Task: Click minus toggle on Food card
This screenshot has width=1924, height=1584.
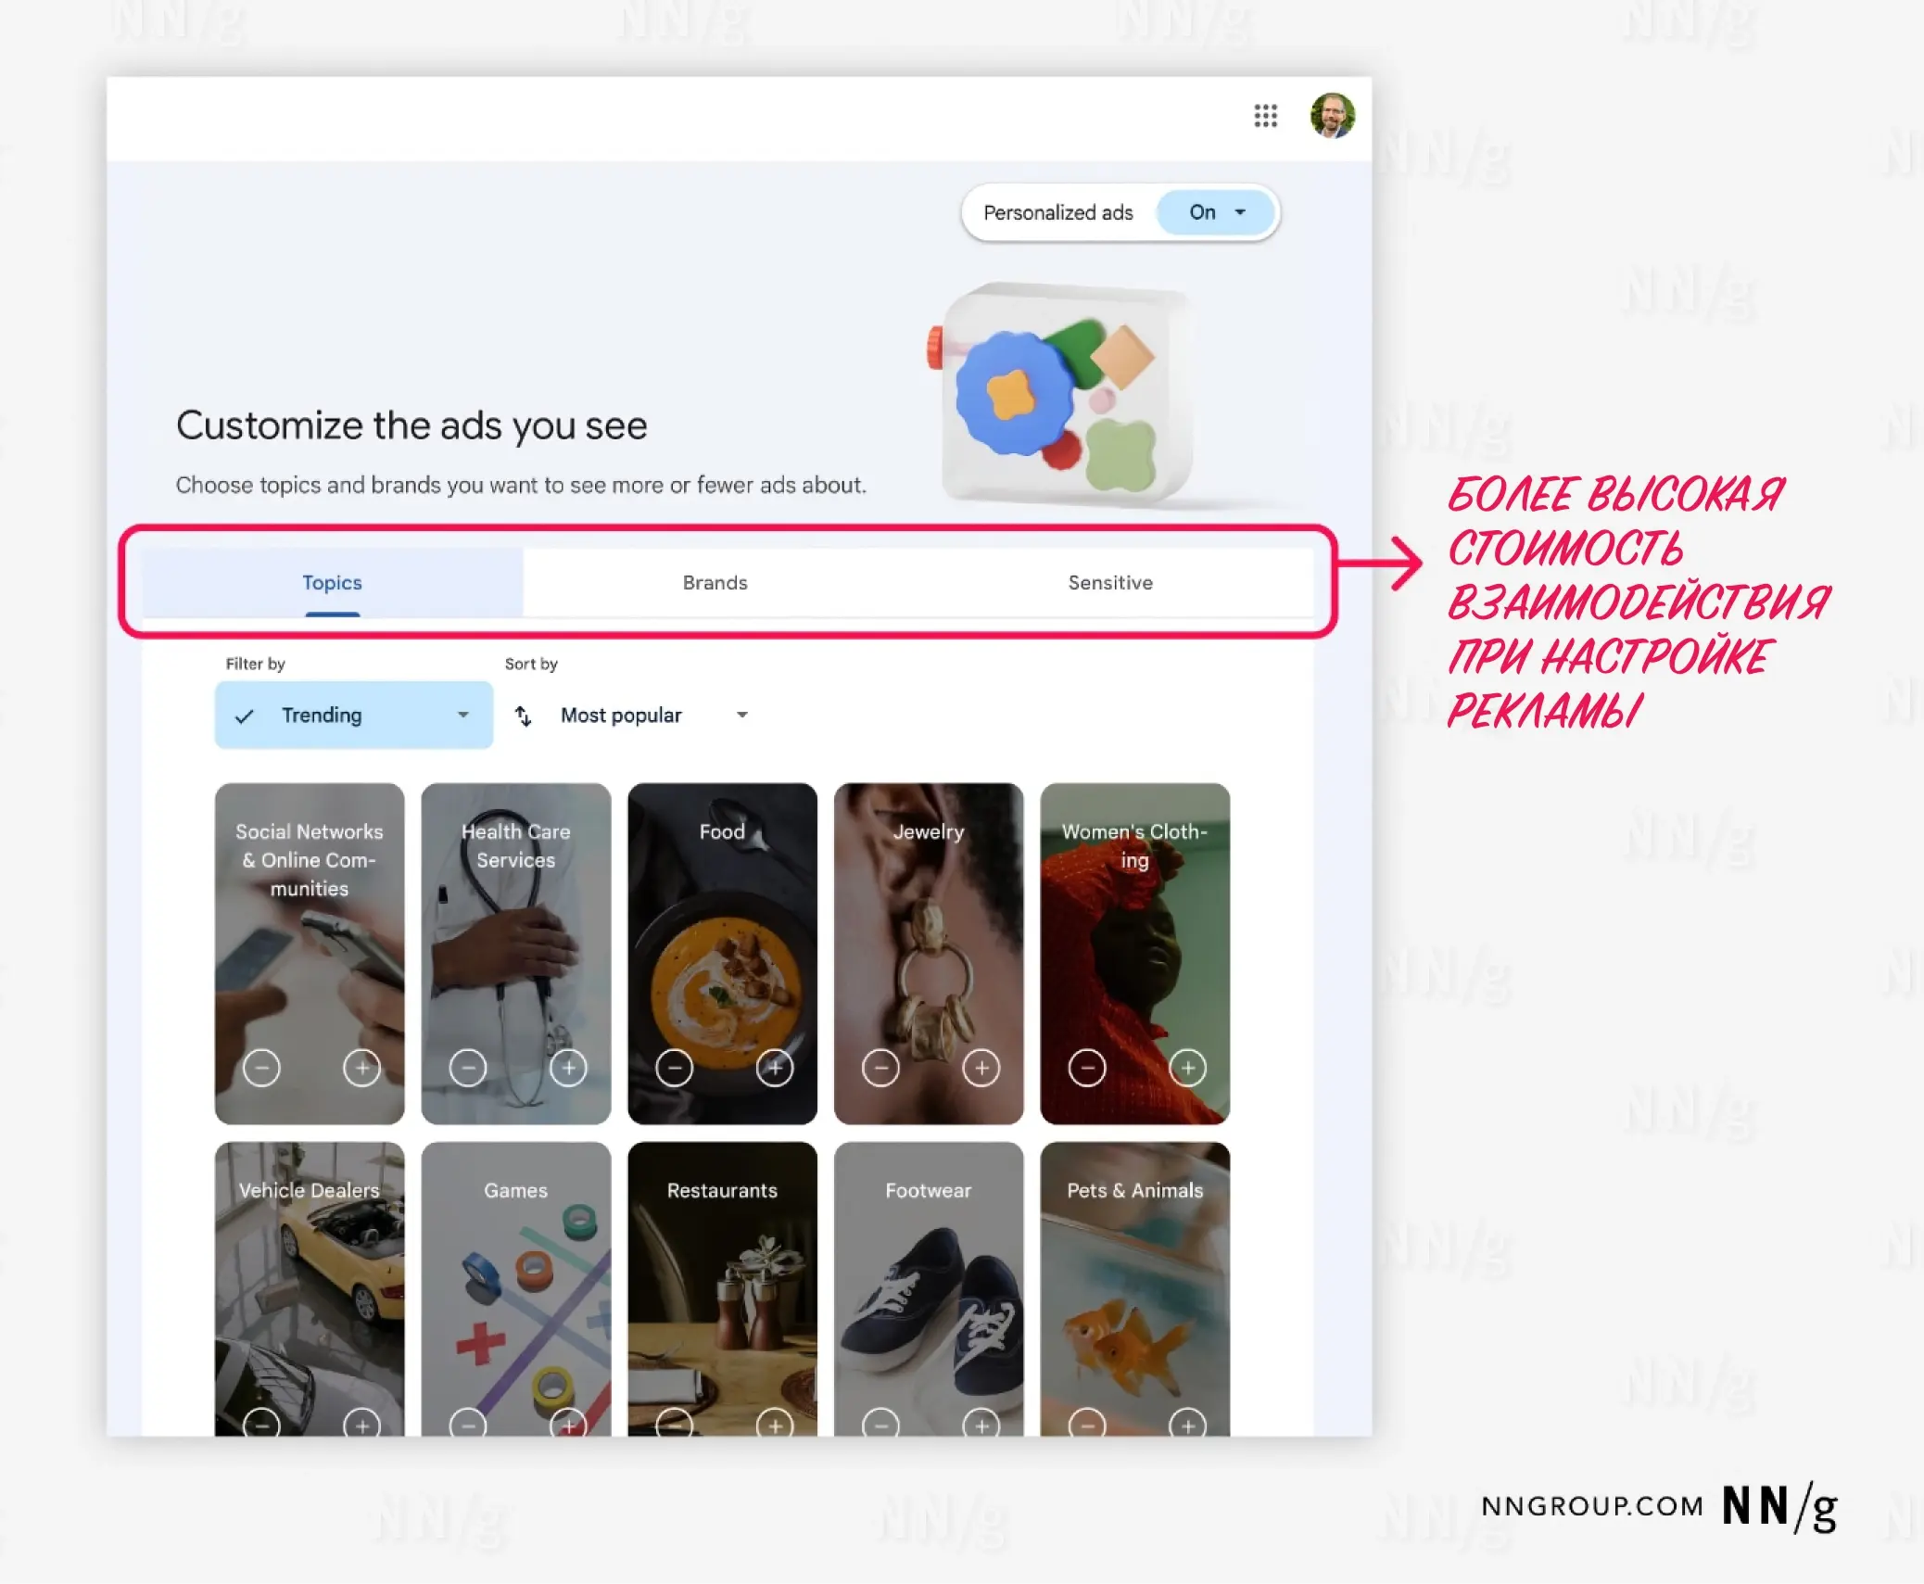Action: (674, 1068)
